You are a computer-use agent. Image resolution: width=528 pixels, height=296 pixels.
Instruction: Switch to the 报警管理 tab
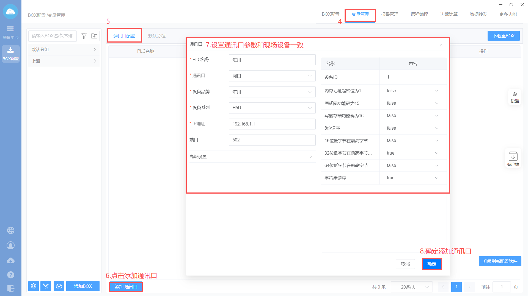click(x=389, y=14)
